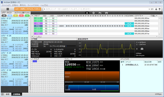Toggle the yellow 0 filter pill
This screenshot has width=164, height=97.
click(15, 16)
